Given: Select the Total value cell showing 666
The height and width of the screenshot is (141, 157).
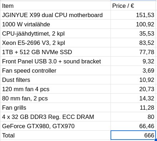Looking at the screenshot, I should 133,135.
